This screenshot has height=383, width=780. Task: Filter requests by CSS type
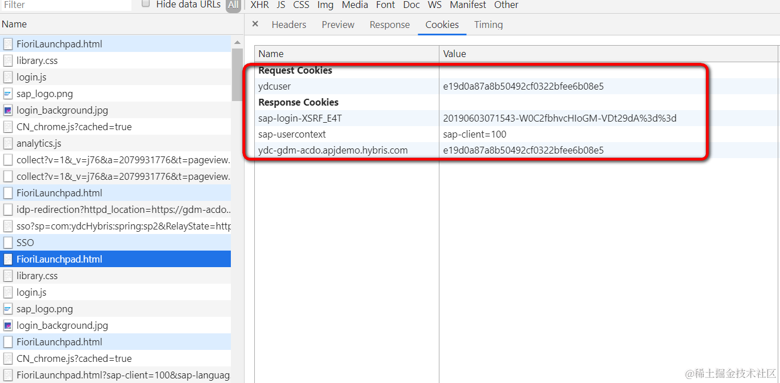click(301, 5)
